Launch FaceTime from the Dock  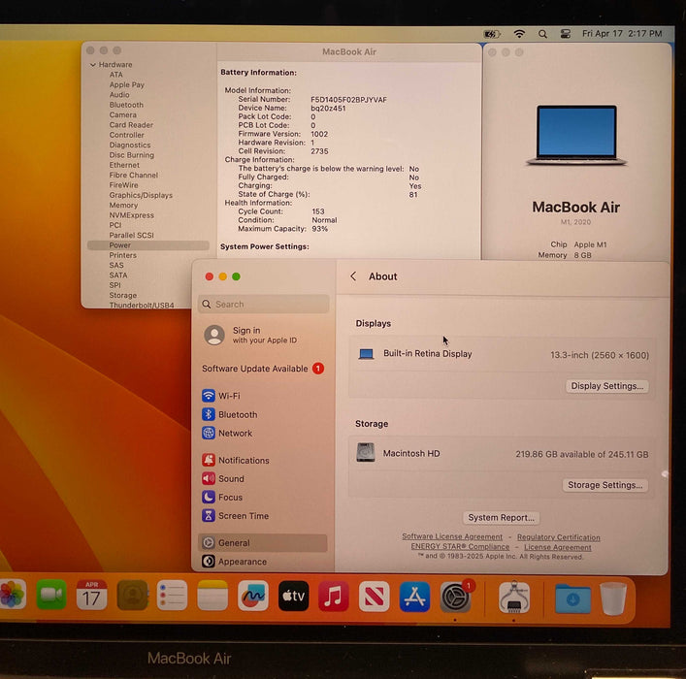point(51,595)
